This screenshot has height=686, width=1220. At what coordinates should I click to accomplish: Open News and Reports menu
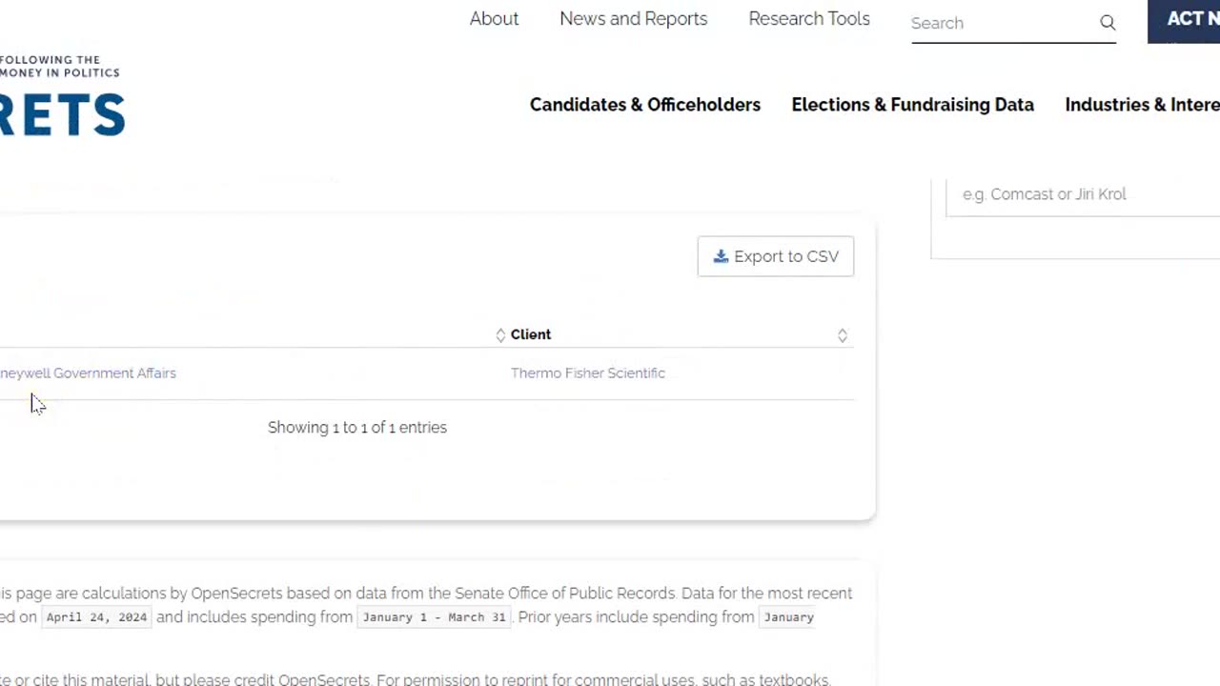(x=634, y=19)
